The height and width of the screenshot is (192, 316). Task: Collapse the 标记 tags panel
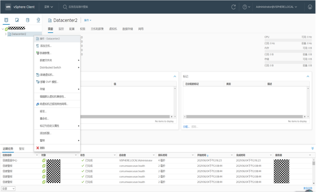(308, 76)
